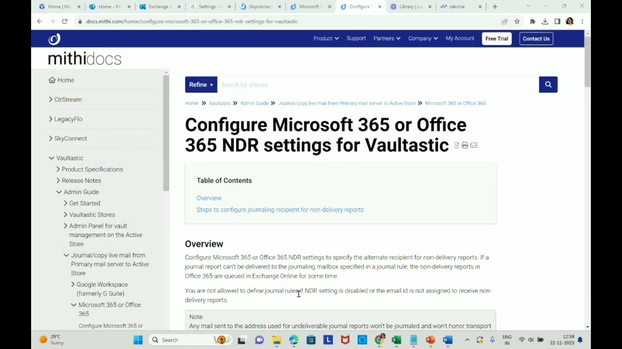Open the Product dropdown menu
This screenshot has width=622, height=349.
(x=326, y=38)
